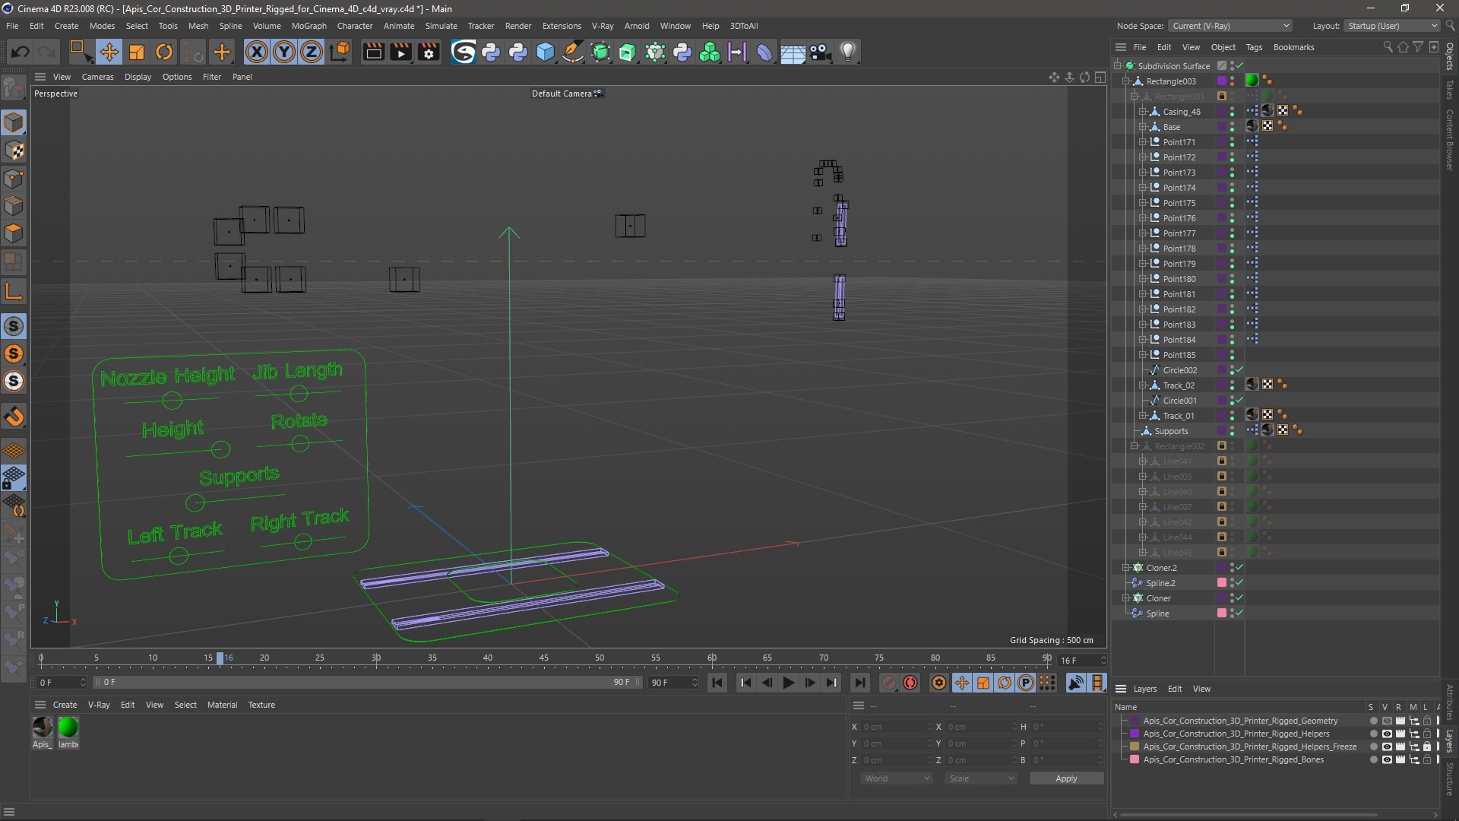The width and height of the screenshot is (1459, 821).
Task: Select the Supports object in the tree
Action: click(x=1171, y=431)
